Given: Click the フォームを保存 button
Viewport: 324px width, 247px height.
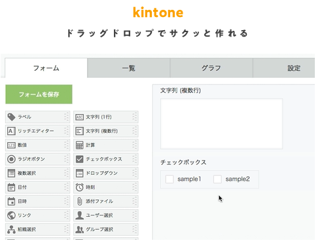Looking at the screenshot, I should [x=39, y=94].
